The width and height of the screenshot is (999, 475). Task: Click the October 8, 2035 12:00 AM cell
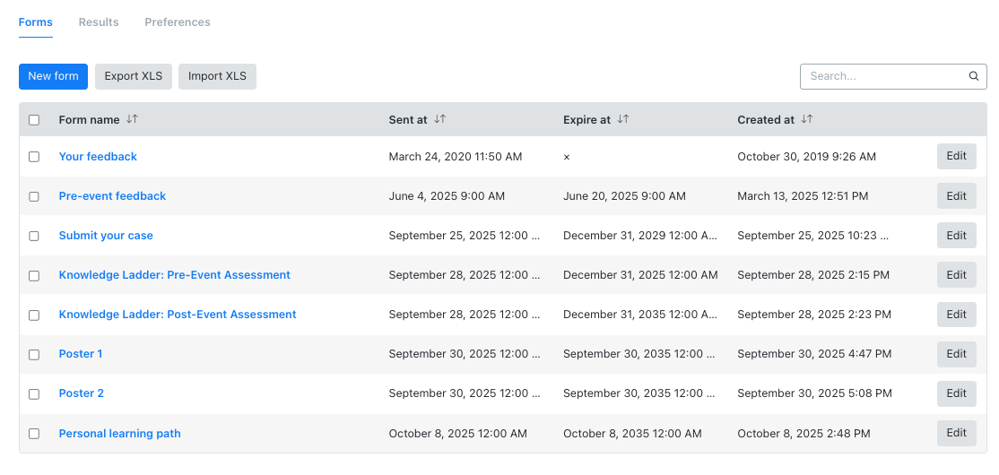tap(632, 434)
